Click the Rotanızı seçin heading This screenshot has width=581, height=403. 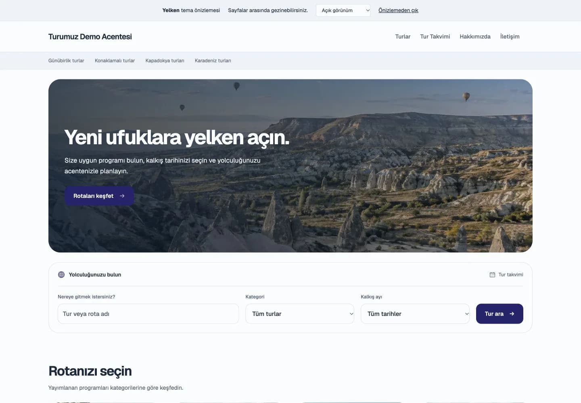[x=90, y=371]
